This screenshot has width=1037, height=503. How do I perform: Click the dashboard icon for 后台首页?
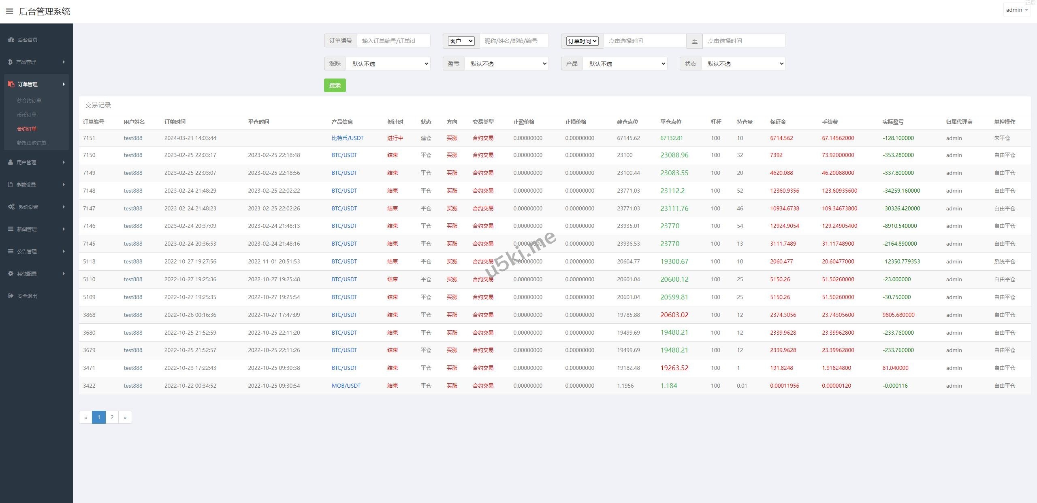pos(11,40)
